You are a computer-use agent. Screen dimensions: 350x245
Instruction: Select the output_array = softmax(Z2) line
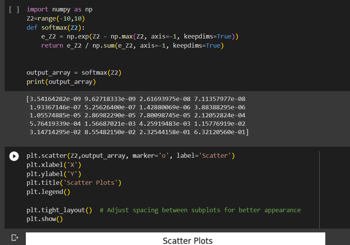coord(73,72)
